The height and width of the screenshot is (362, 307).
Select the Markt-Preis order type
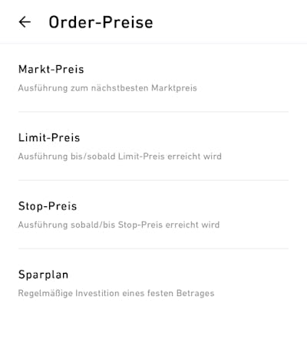pyautogui.click(x=153, y=78)
